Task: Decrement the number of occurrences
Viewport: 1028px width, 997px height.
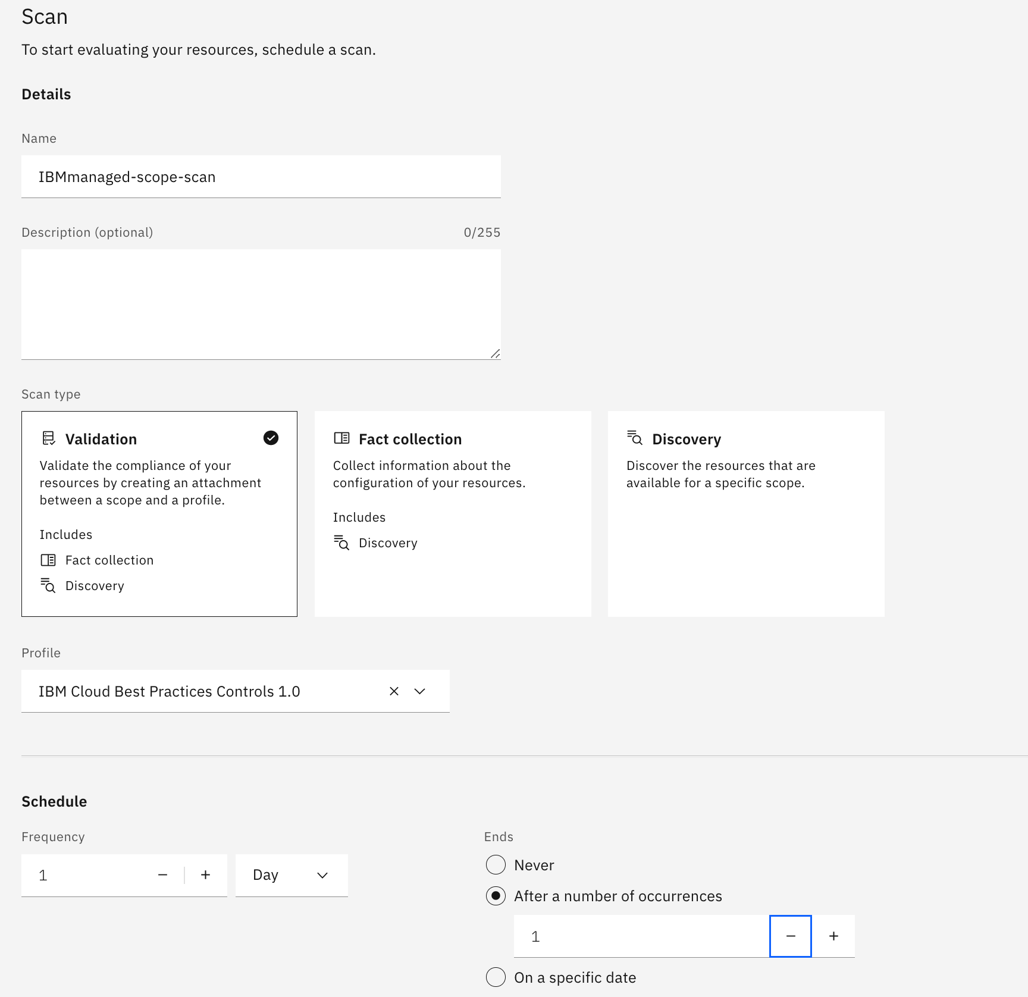Action: (x=791, y=936)
